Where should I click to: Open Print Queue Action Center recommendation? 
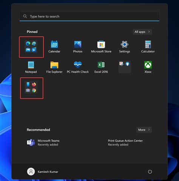point(125,143)
